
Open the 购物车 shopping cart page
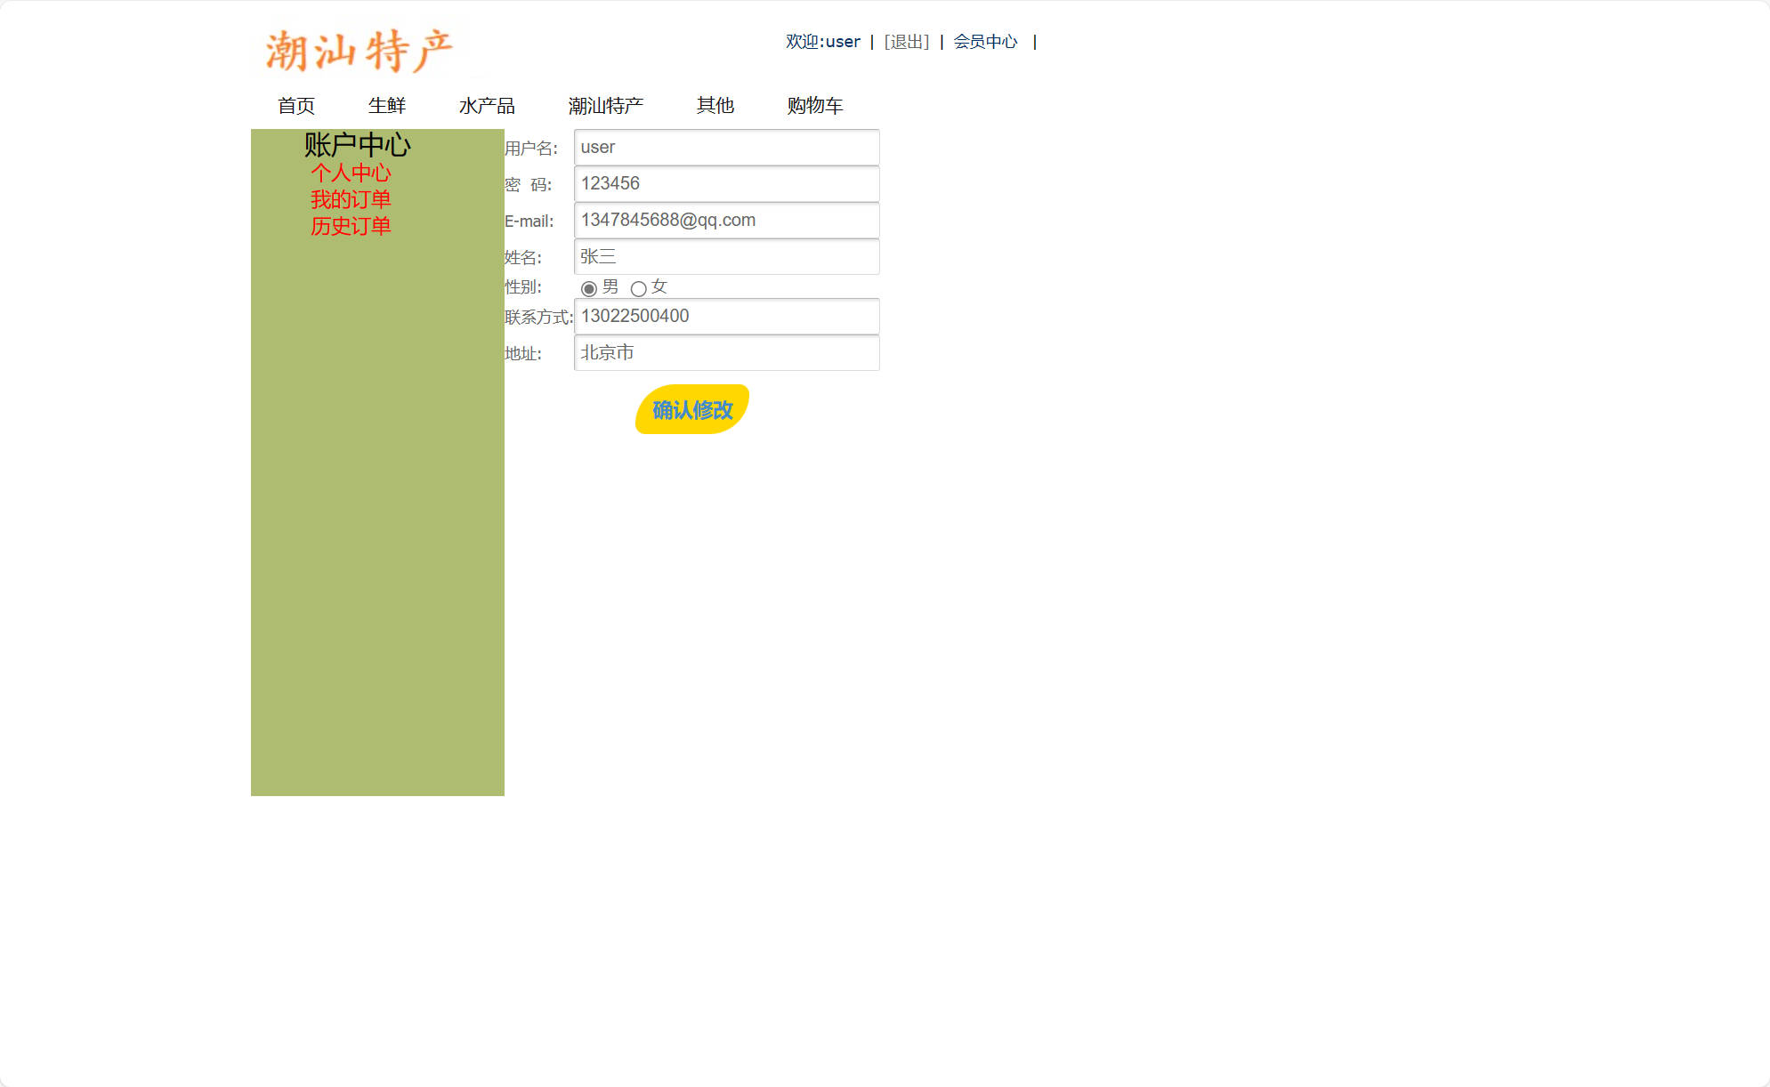point(814,105)
